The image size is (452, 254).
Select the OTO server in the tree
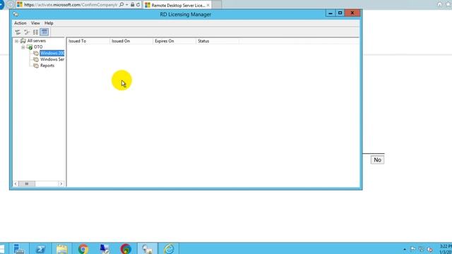coord(38,47)
